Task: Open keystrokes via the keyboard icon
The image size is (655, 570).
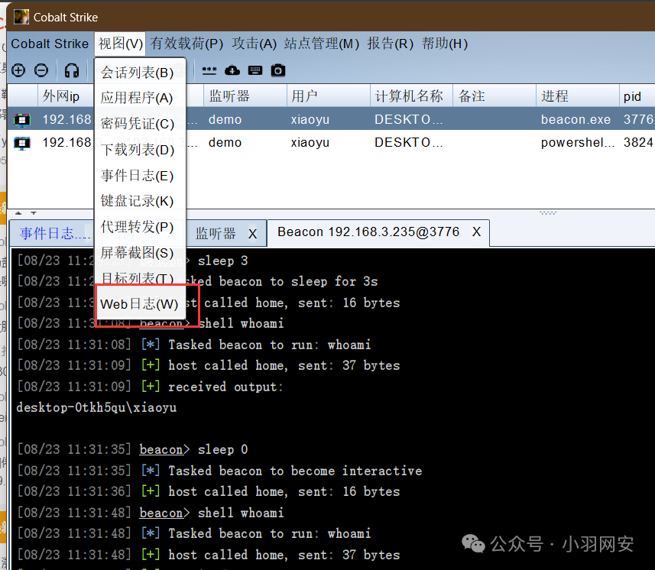Action: pos(255,70)
